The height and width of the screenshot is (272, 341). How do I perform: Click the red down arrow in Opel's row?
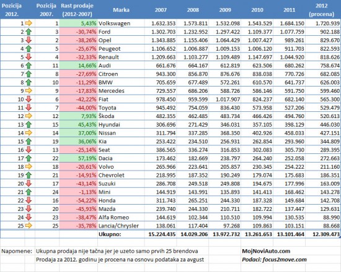[29, 40]
